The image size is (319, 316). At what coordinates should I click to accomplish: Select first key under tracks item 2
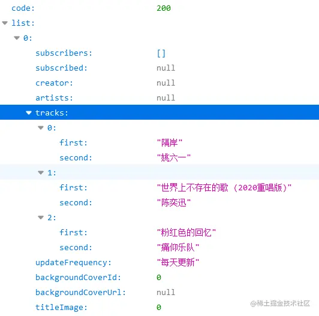pos(73,233)
